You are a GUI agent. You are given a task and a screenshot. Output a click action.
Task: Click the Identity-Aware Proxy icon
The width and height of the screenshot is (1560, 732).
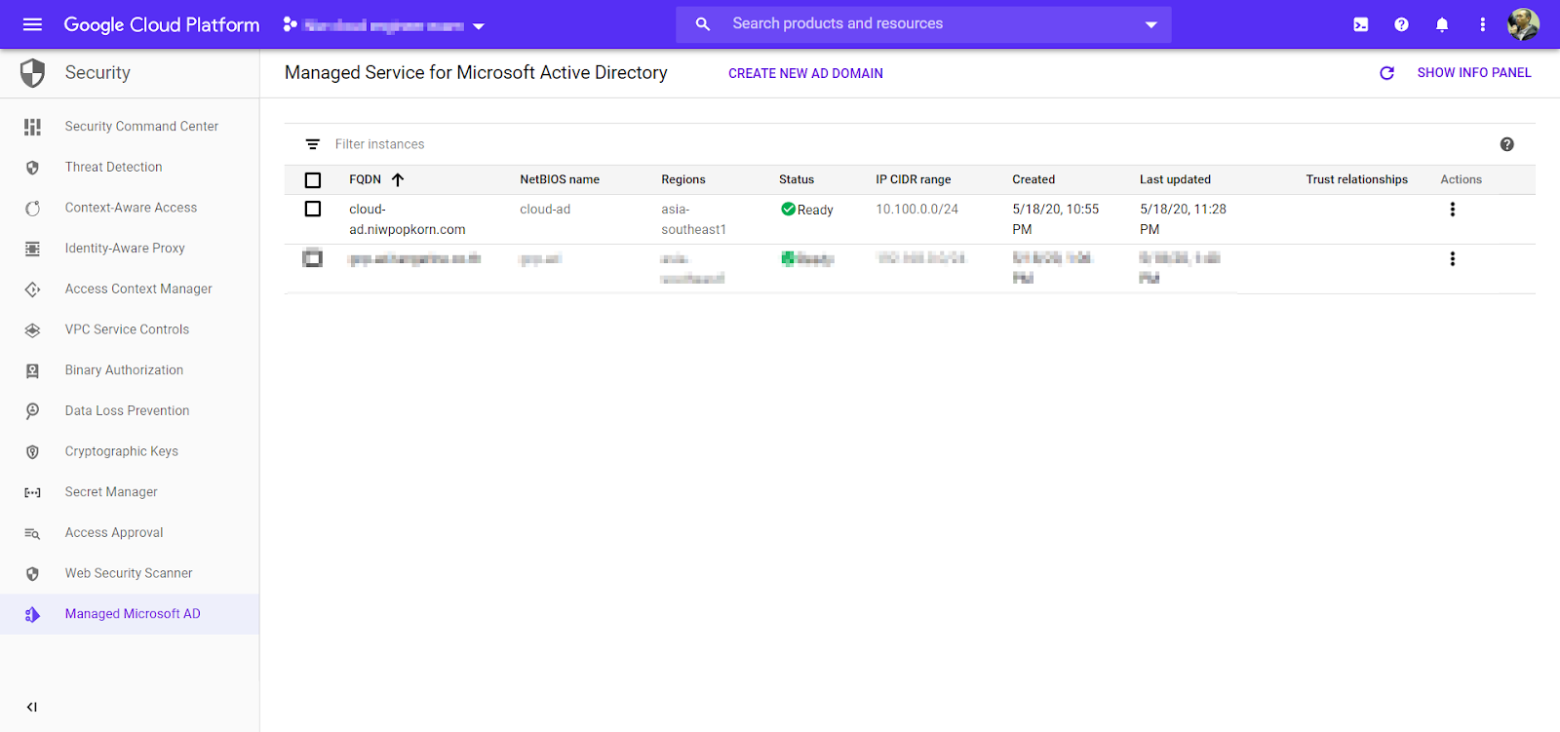(x=32, y=249)
